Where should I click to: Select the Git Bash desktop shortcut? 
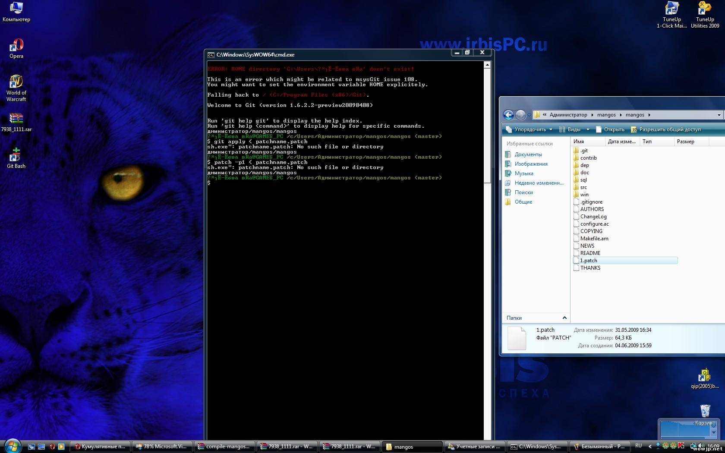16,158
